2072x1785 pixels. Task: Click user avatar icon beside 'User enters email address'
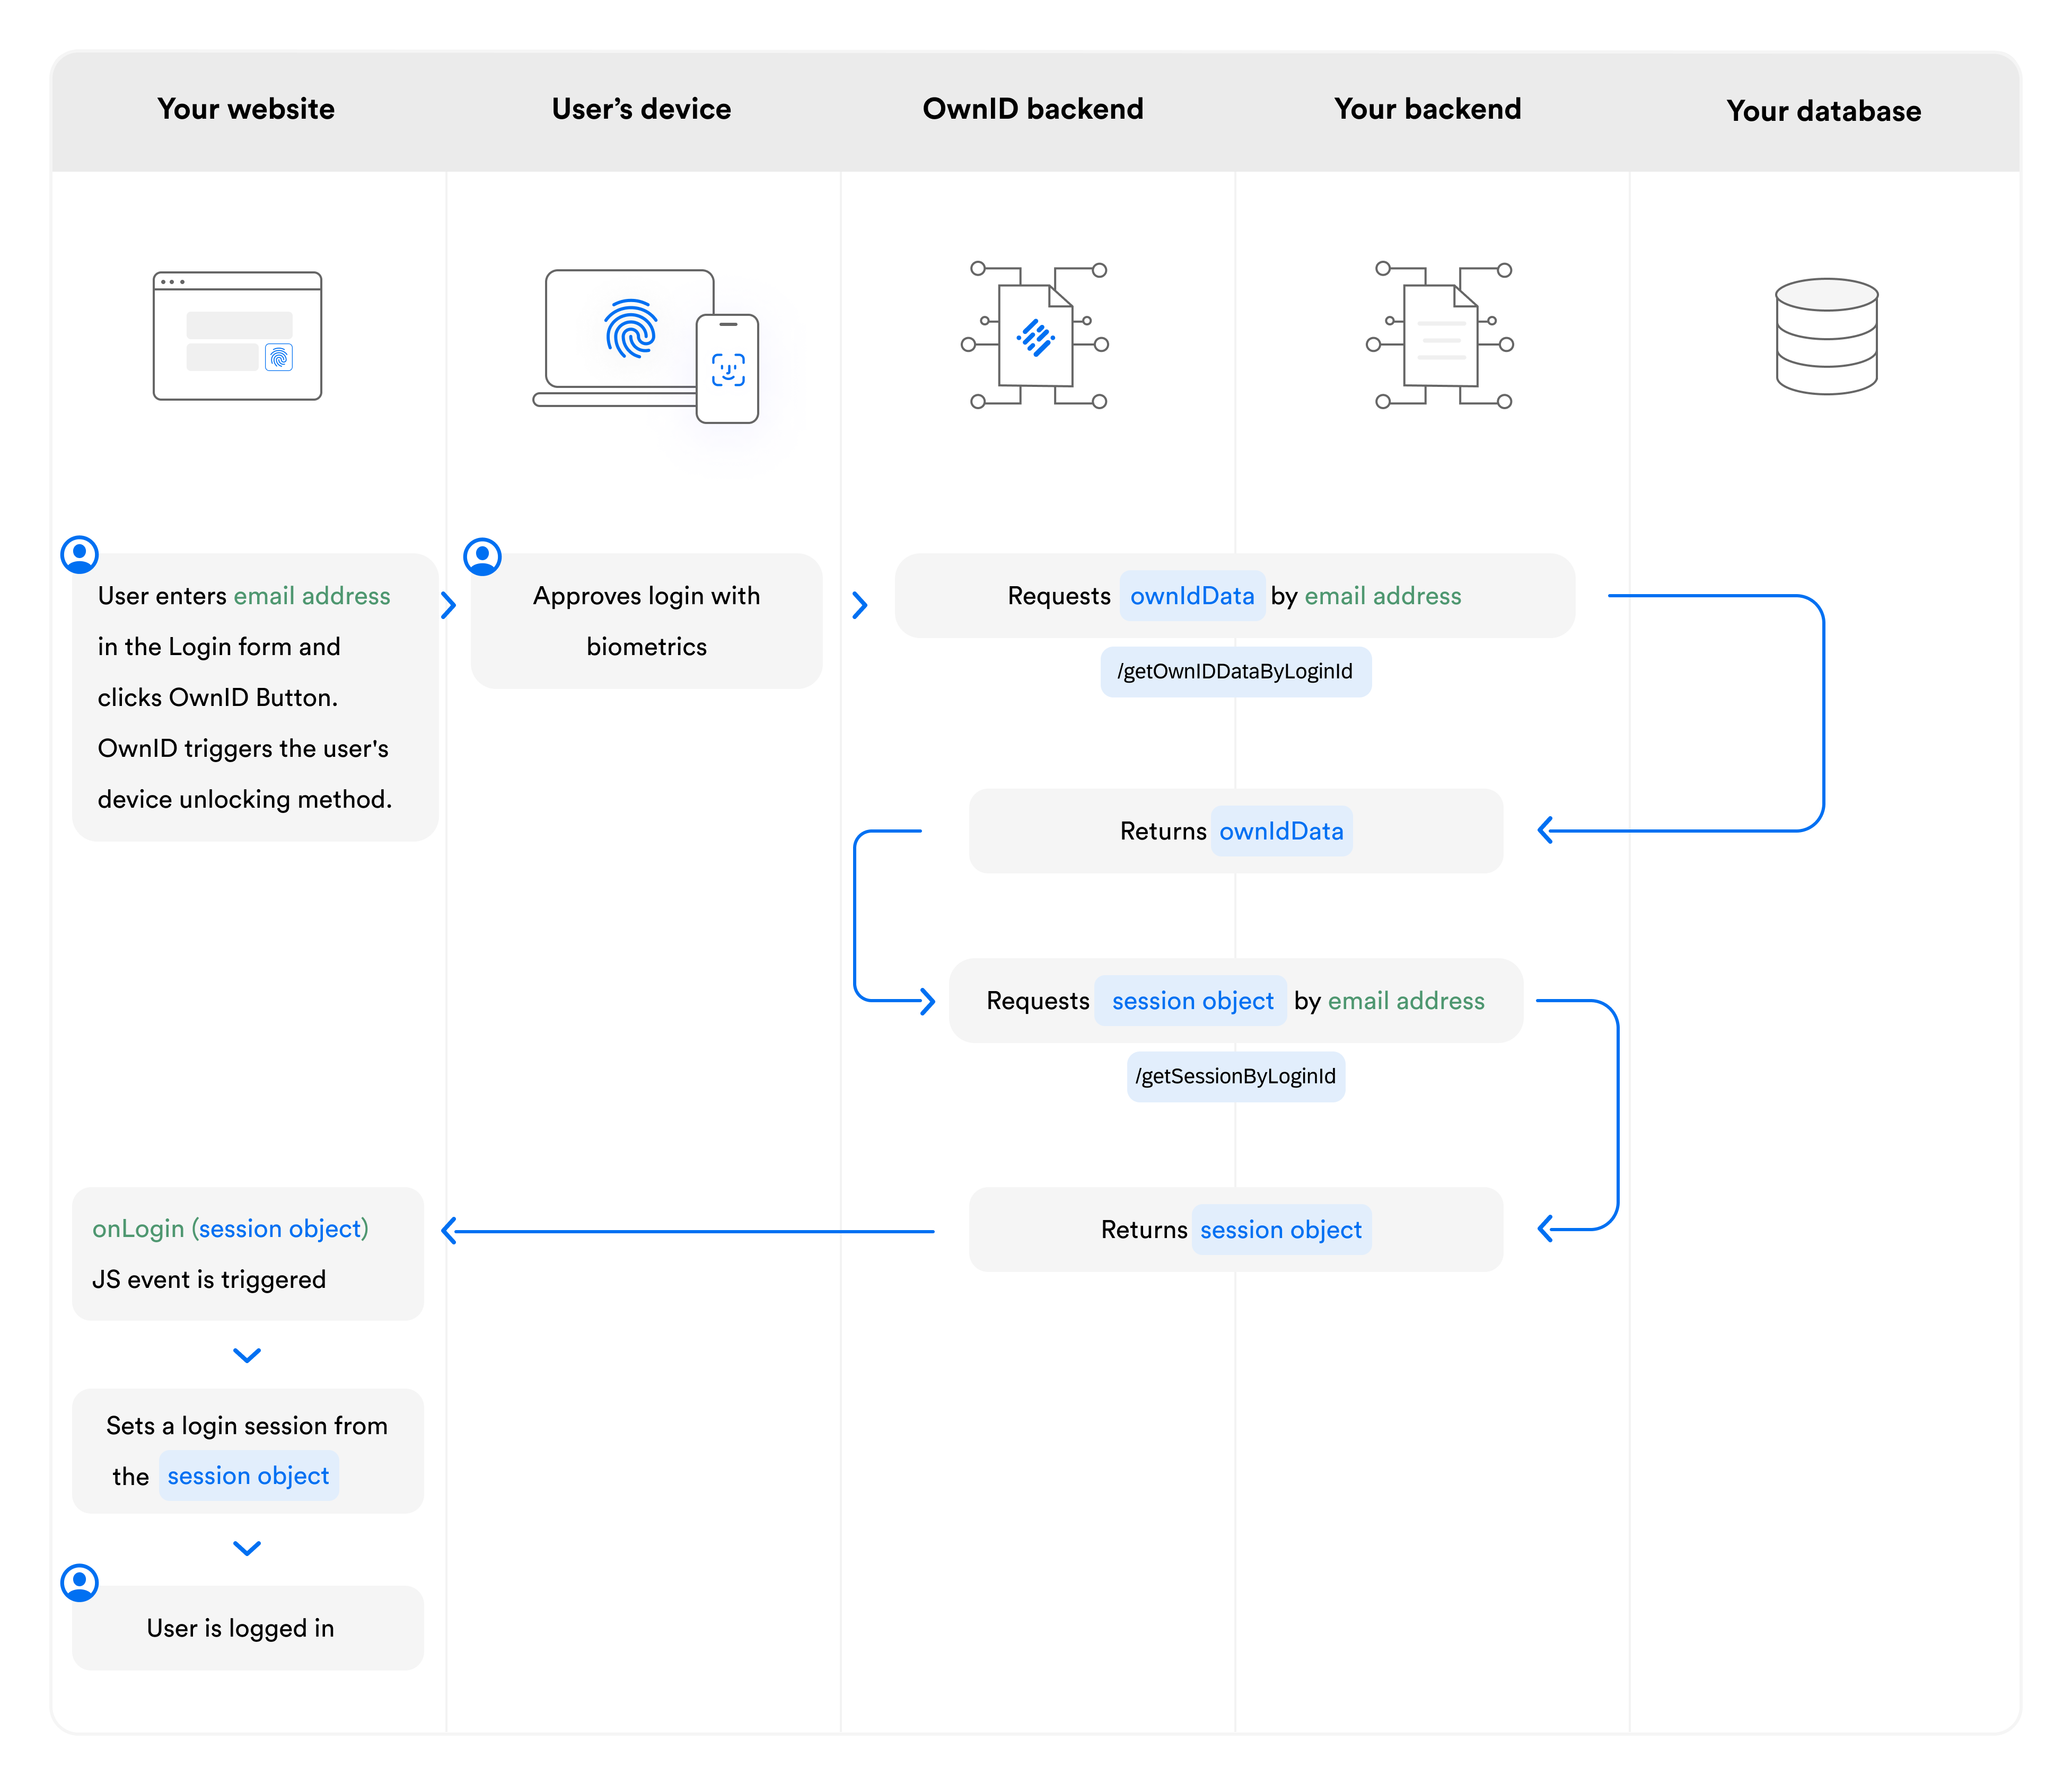pos(80,554)
